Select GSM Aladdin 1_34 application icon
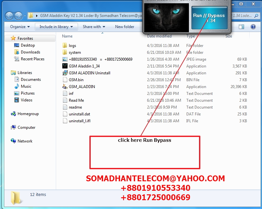Screen dimensions: 262x209 tap(65, 66)
